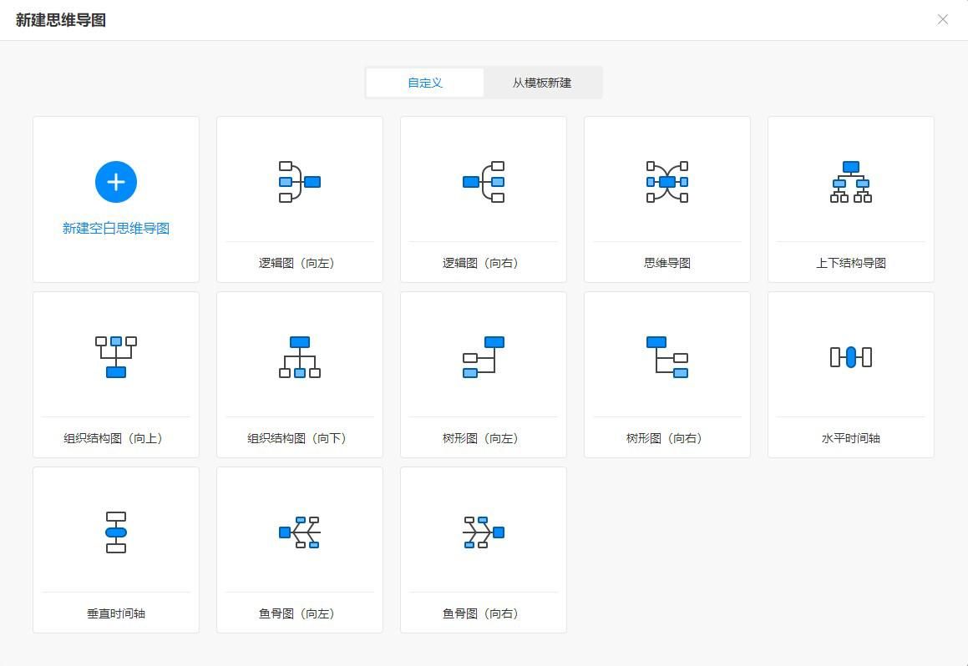Click the blue plus new blank mind map icon

116,182
